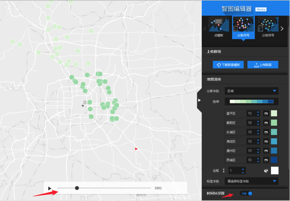Click the Media badge in header
The width and height of the screenshot is (290, 201).
click(x=261, y=9)
